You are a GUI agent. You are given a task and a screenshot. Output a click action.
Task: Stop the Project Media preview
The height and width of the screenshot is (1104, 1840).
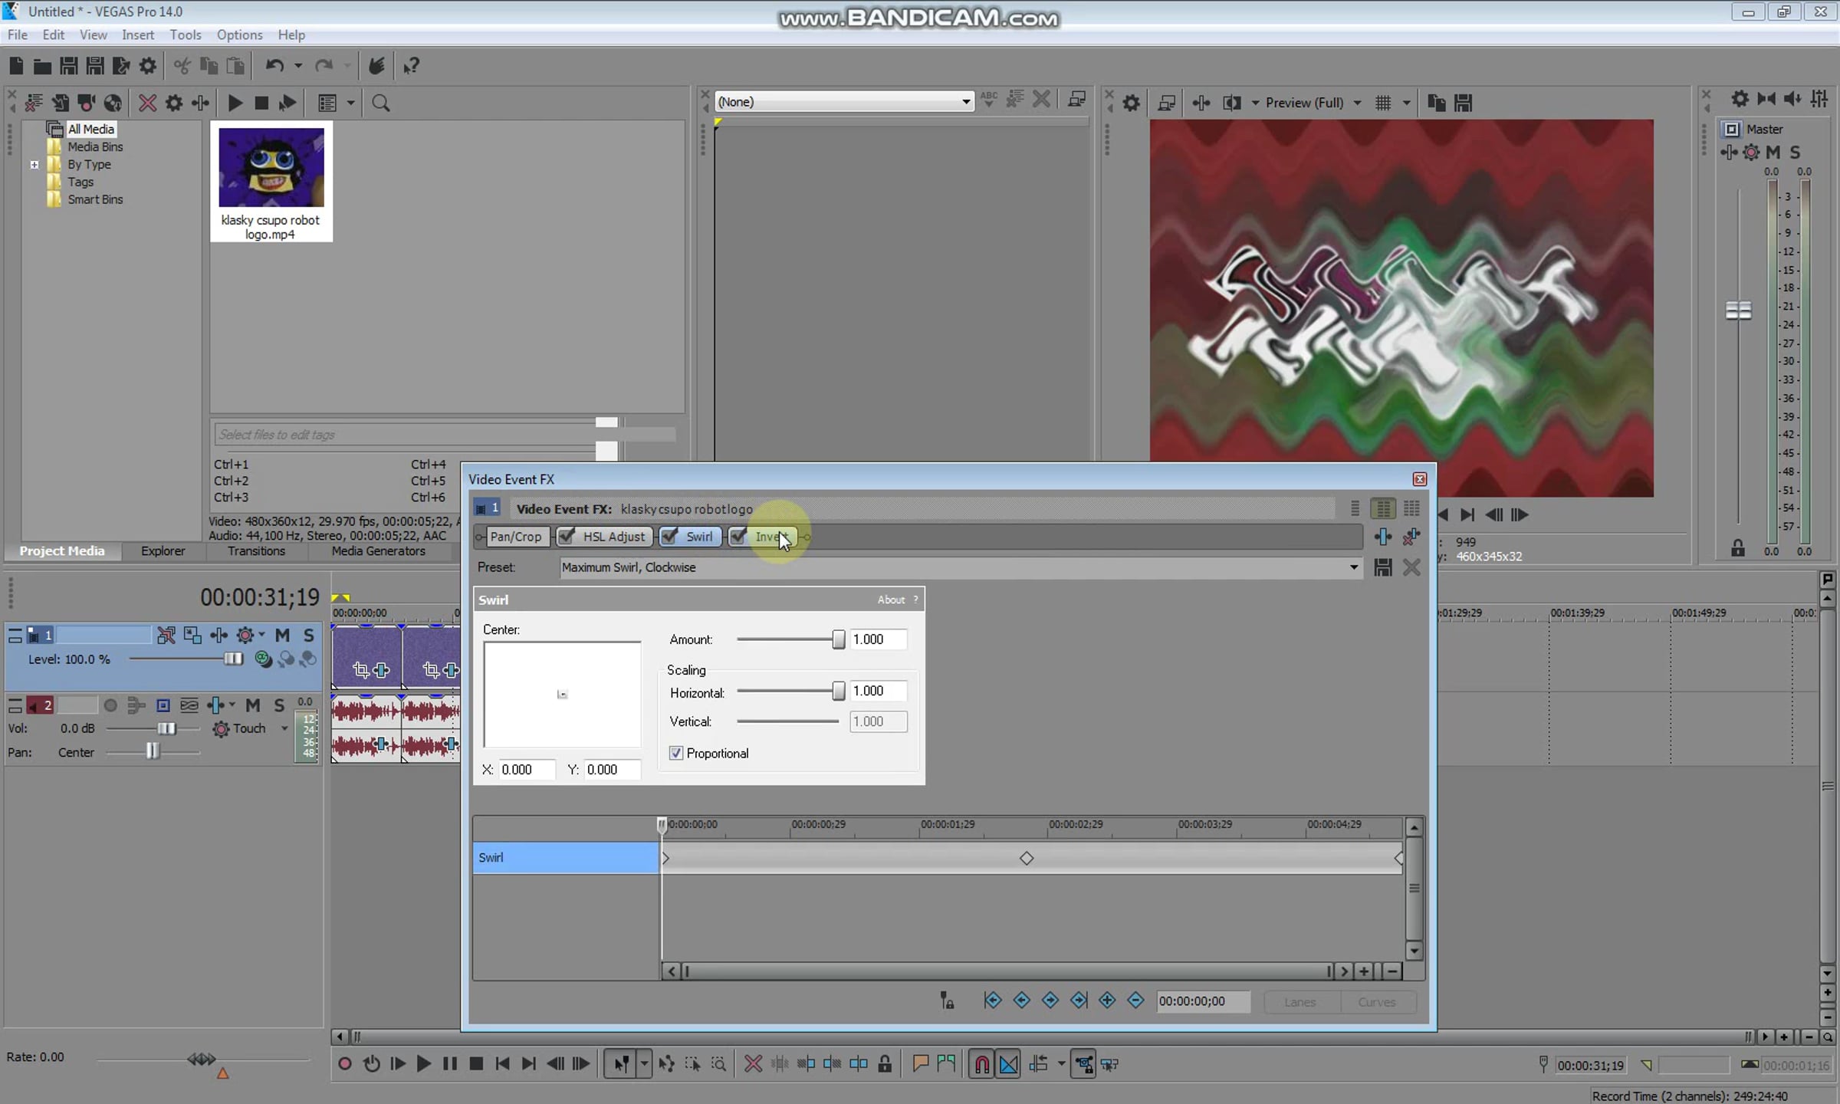[261, 103]
